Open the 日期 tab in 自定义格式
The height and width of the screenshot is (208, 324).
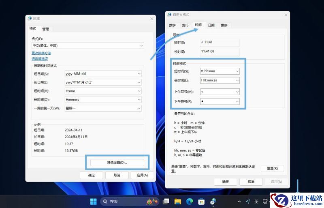point(211,25)
